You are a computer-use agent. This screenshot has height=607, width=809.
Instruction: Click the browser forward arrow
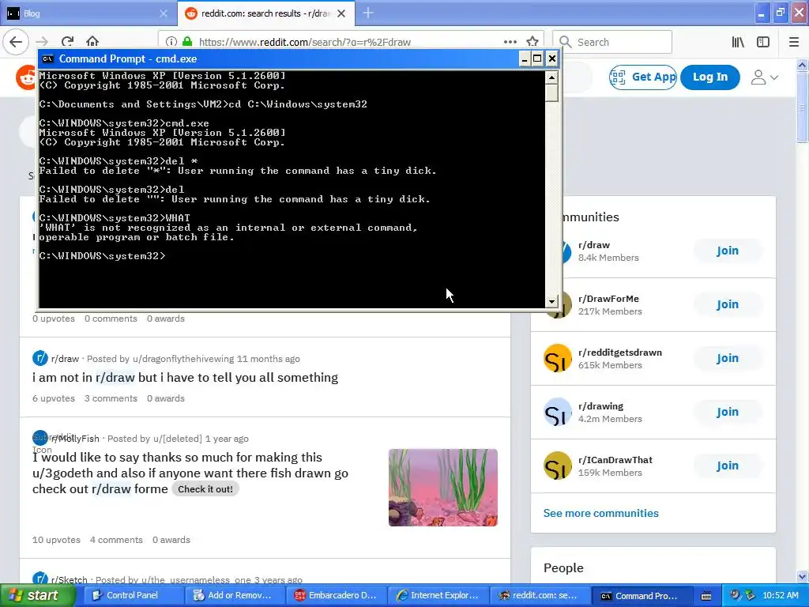(42, 42)
